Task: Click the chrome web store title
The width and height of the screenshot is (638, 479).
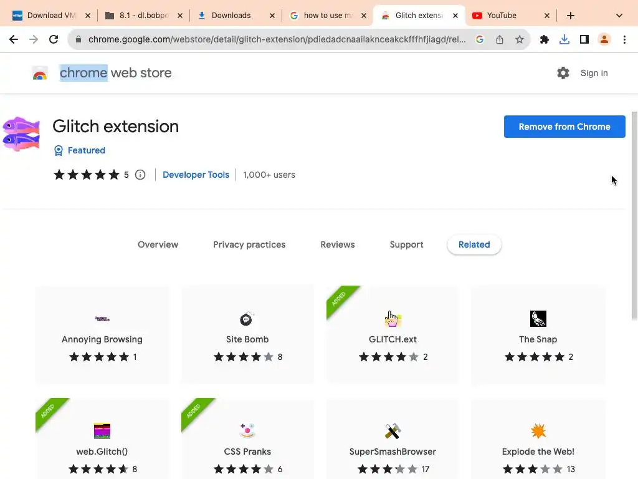Action: click(115, 73)
